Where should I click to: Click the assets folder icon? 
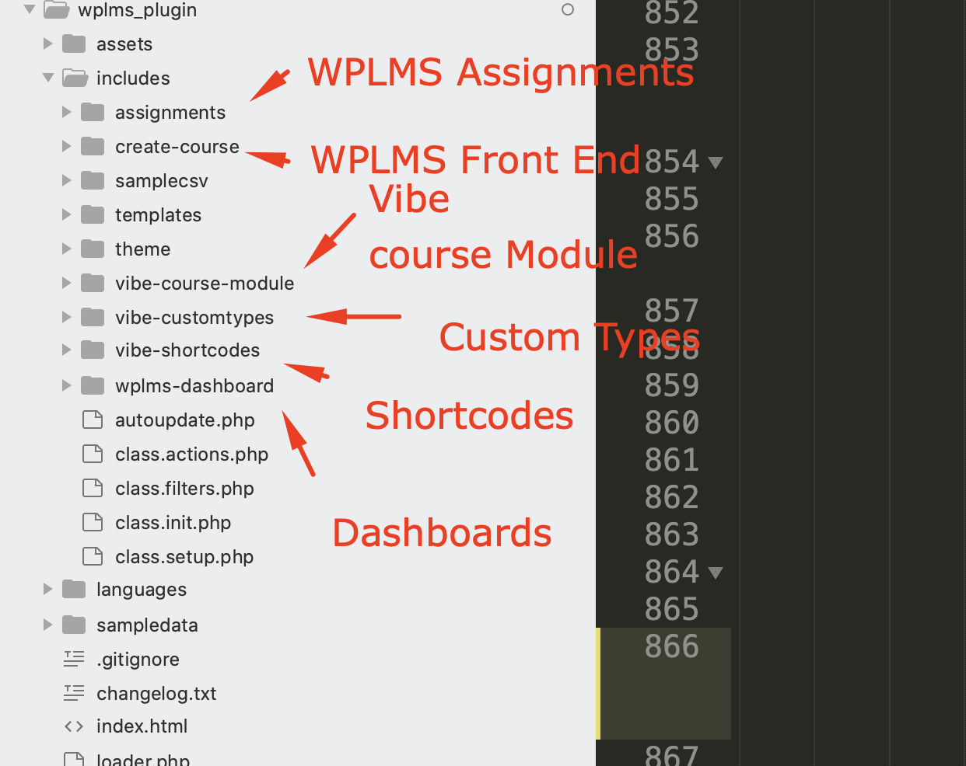click(x=74, y=44)
